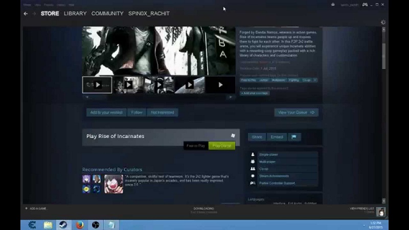This screenshot has height=230, width=409.
Task: Switch to the COMMUNITY tab
Action: (107, 14)
